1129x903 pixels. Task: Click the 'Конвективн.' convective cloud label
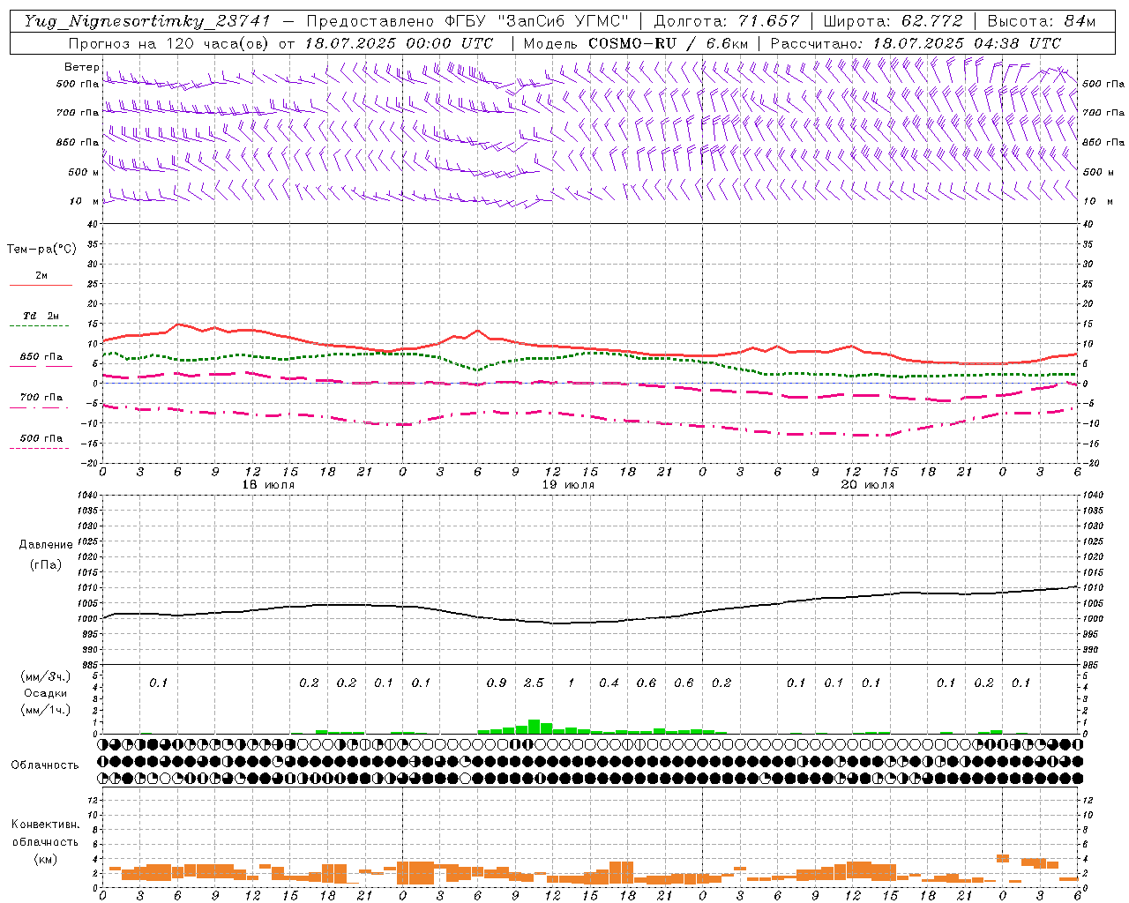pos(45,825)
